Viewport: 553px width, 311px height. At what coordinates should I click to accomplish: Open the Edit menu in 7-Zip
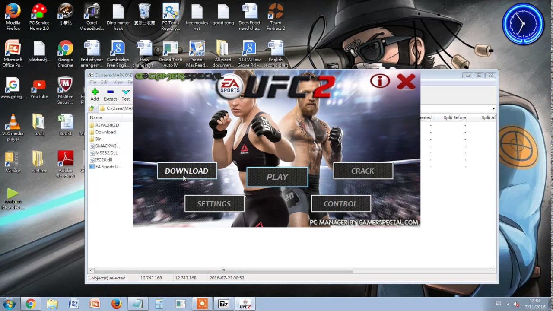(x=105, y=82)
